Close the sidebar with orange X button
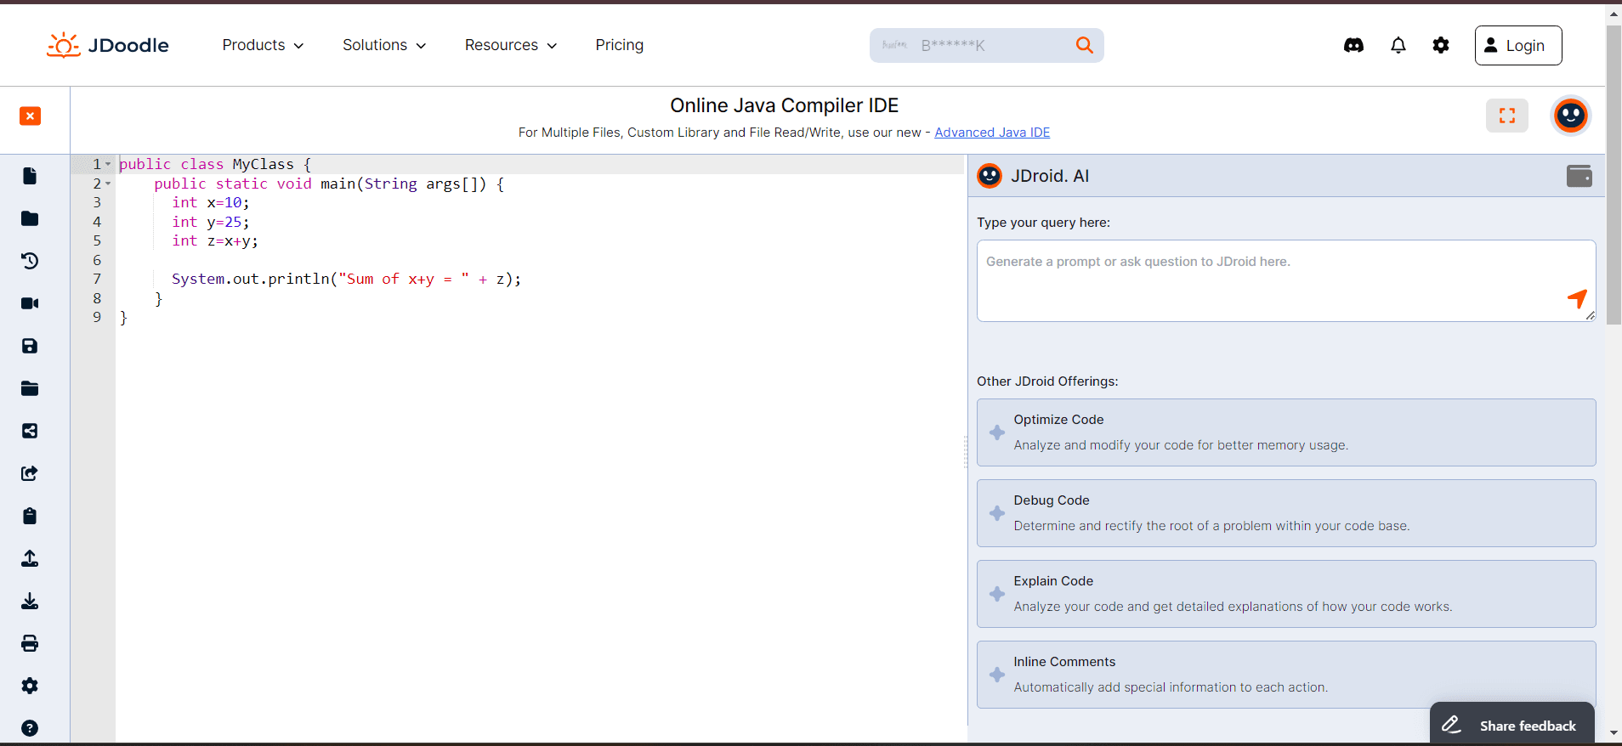The image size is (1622, 746). coord(30,116)
